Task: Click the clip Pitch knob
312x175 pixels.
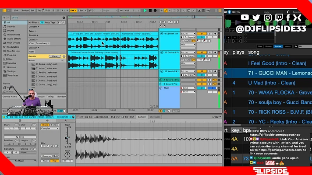Action: 67,155
